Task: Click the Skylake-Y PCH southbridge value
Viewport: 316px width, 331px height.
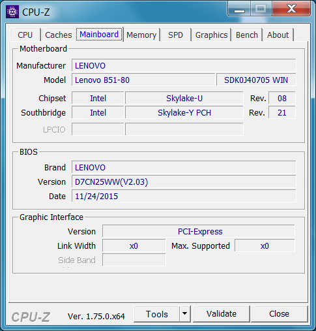Action: pyautogui.click(x=184, y=112)
